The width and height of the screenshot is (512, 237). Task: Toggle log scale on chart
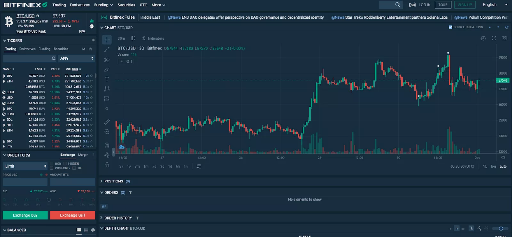click(493, 166)
